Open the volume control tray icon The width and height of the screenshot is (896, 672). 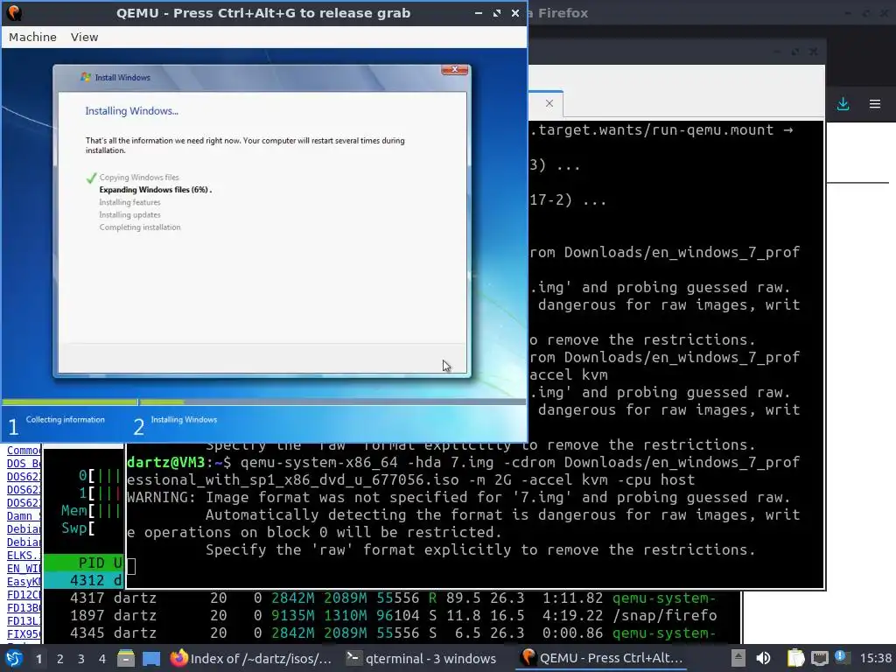coord(763,658)
